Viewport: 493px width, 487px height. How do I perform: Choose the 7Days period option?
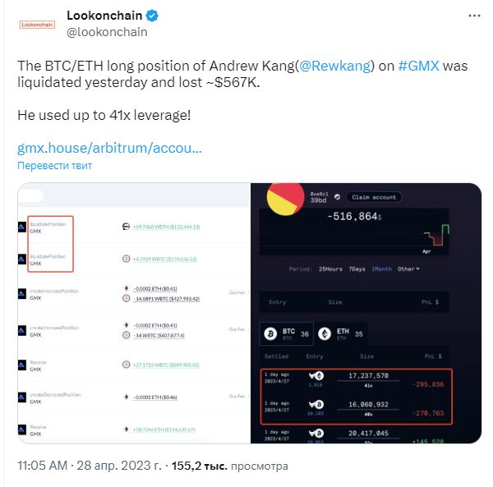[x=357, y=269]
